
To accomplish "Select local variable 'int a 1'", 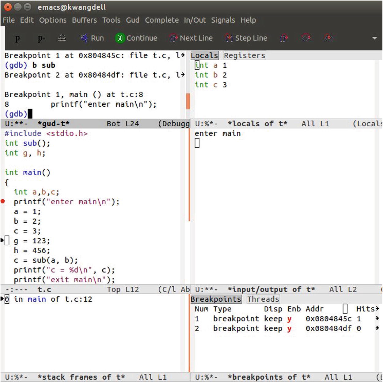I will coord(211,65).
